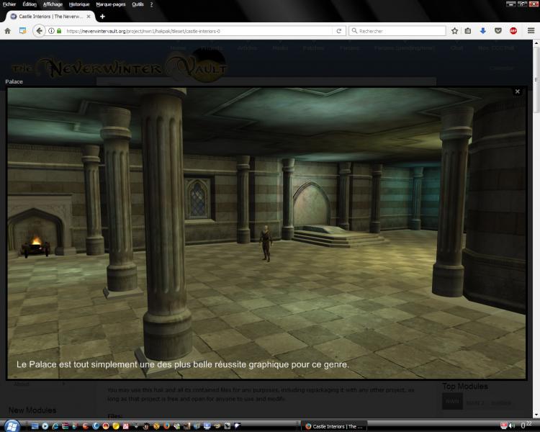Open the Historique menu

point(79,4)
